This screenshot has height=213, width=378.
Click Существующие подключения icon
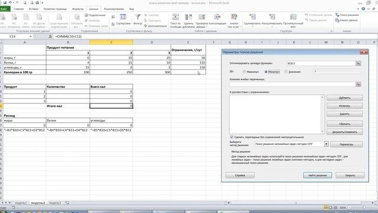tap(59, 17)
